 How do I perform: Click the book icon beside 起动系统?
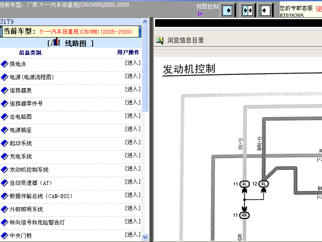coord(4,144)
